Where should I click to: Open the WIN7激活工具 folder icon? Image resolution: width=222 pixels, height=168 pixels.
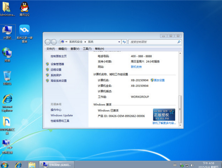click(7, 125)
